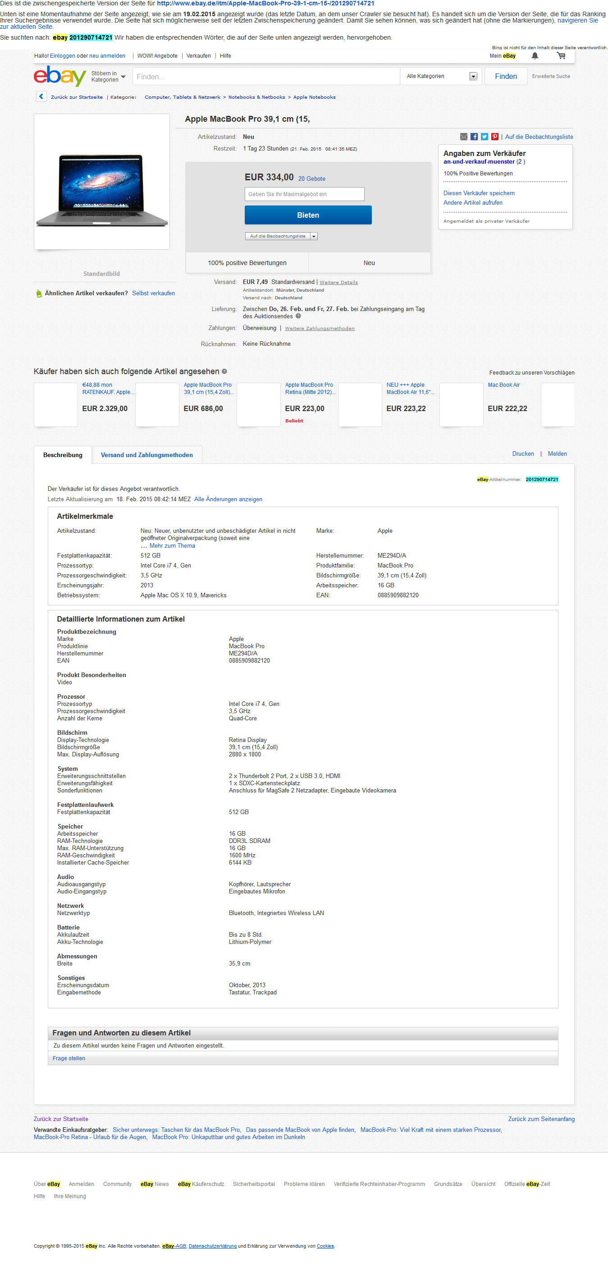
Task: Click help icon beside 'Käufer haben sich auch' heading
Action: point(224,371)
